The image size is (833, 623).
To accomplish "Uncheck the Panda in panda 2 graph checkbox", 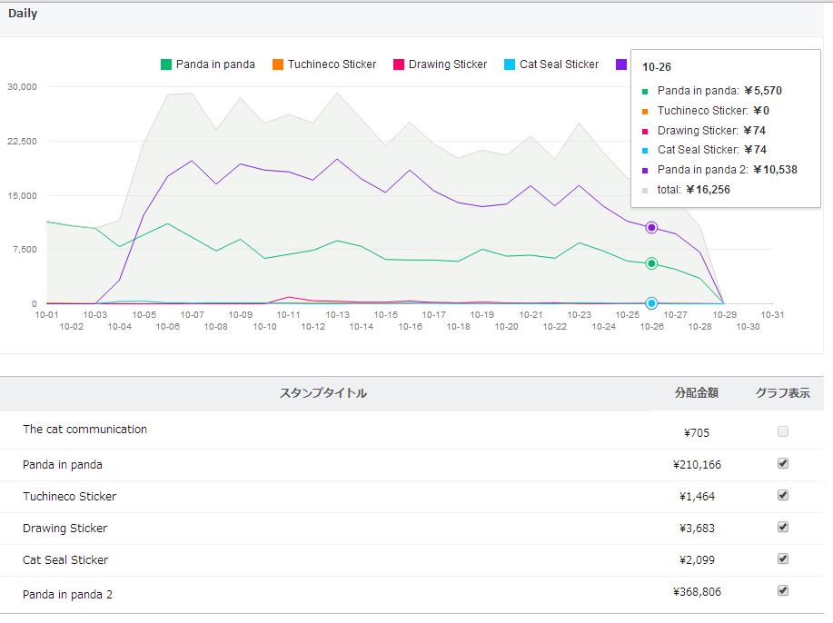I will click(783, 591).
